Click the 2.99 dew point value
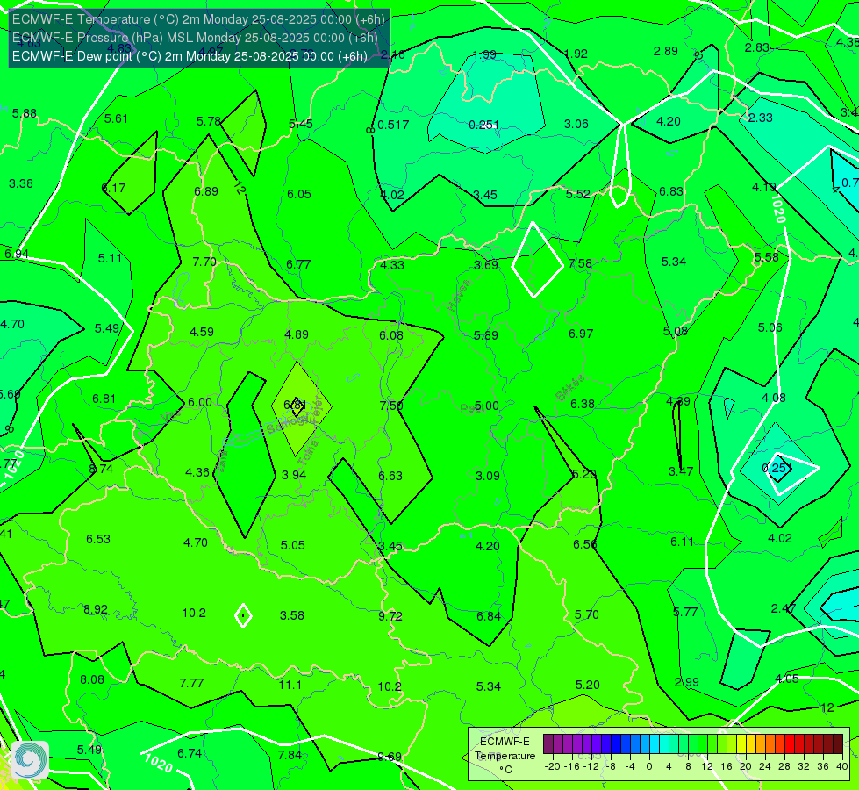The height and width of the screenshot is (790, 859). [x=686, y=682]
